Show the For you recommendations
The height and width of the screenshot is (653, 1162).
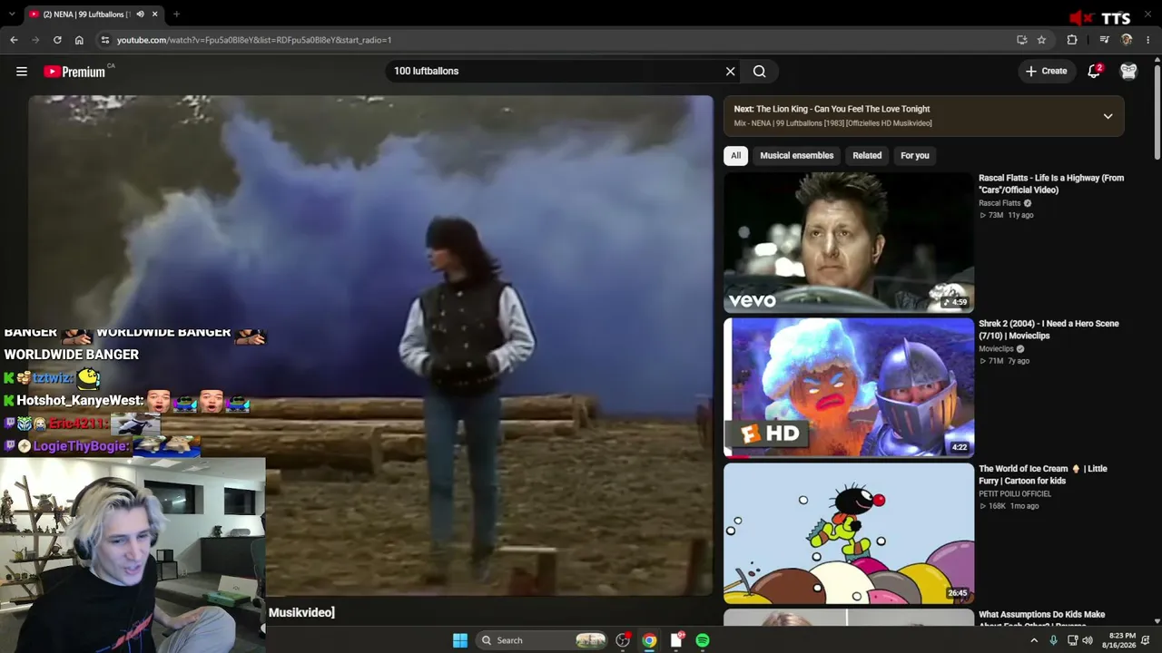coord(914,155)
